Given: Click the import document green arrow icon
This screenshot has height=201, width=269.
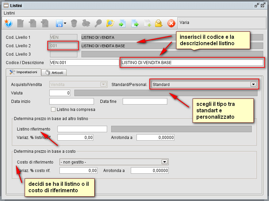Looking at the screenshot, I should point(122,23).
